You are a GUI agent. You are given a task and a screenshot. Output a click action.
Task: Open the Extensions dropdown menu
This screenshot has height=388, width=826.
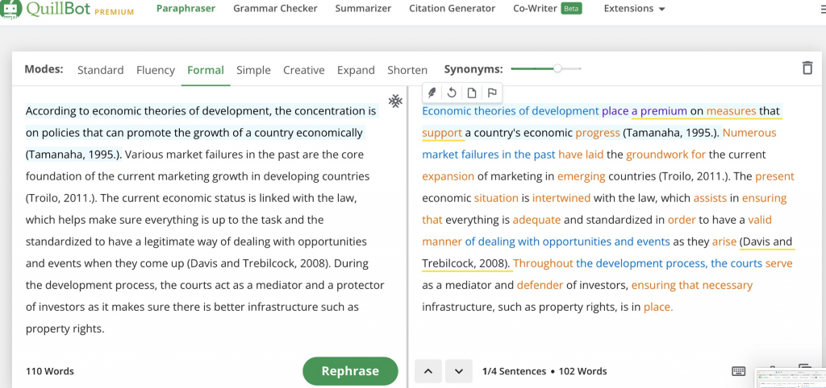click(x=634, y=8)
